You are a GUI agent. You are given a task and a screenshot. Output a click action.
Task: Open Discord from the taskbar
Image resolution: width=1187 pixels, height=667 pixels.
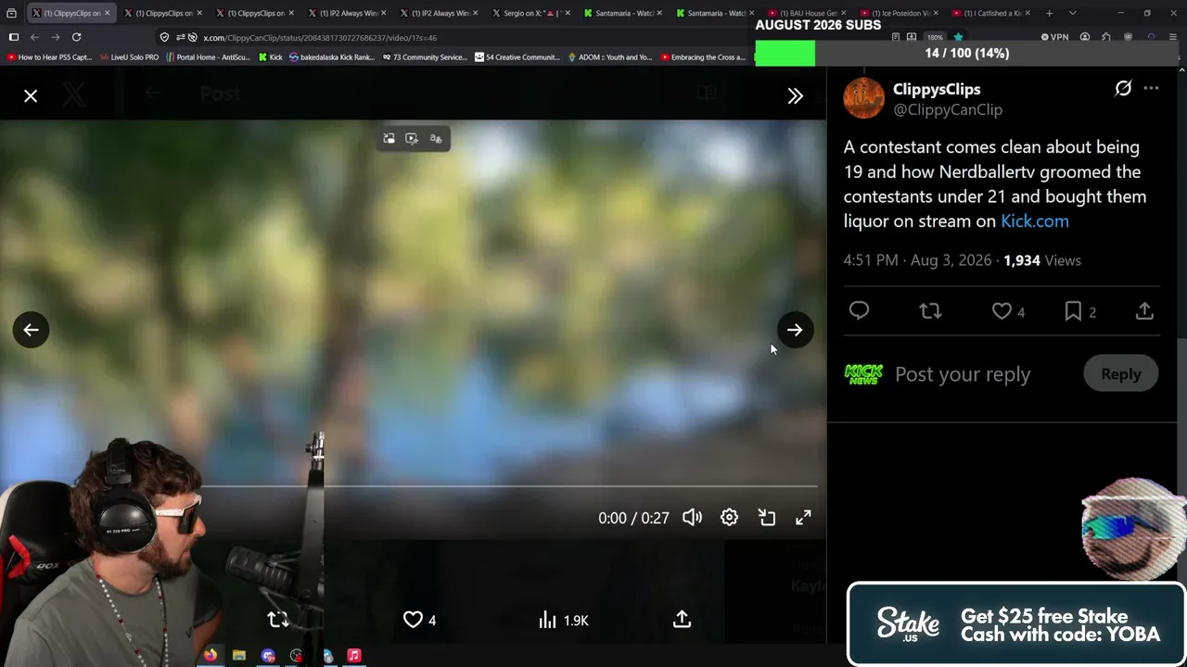(x=268, y=655)
